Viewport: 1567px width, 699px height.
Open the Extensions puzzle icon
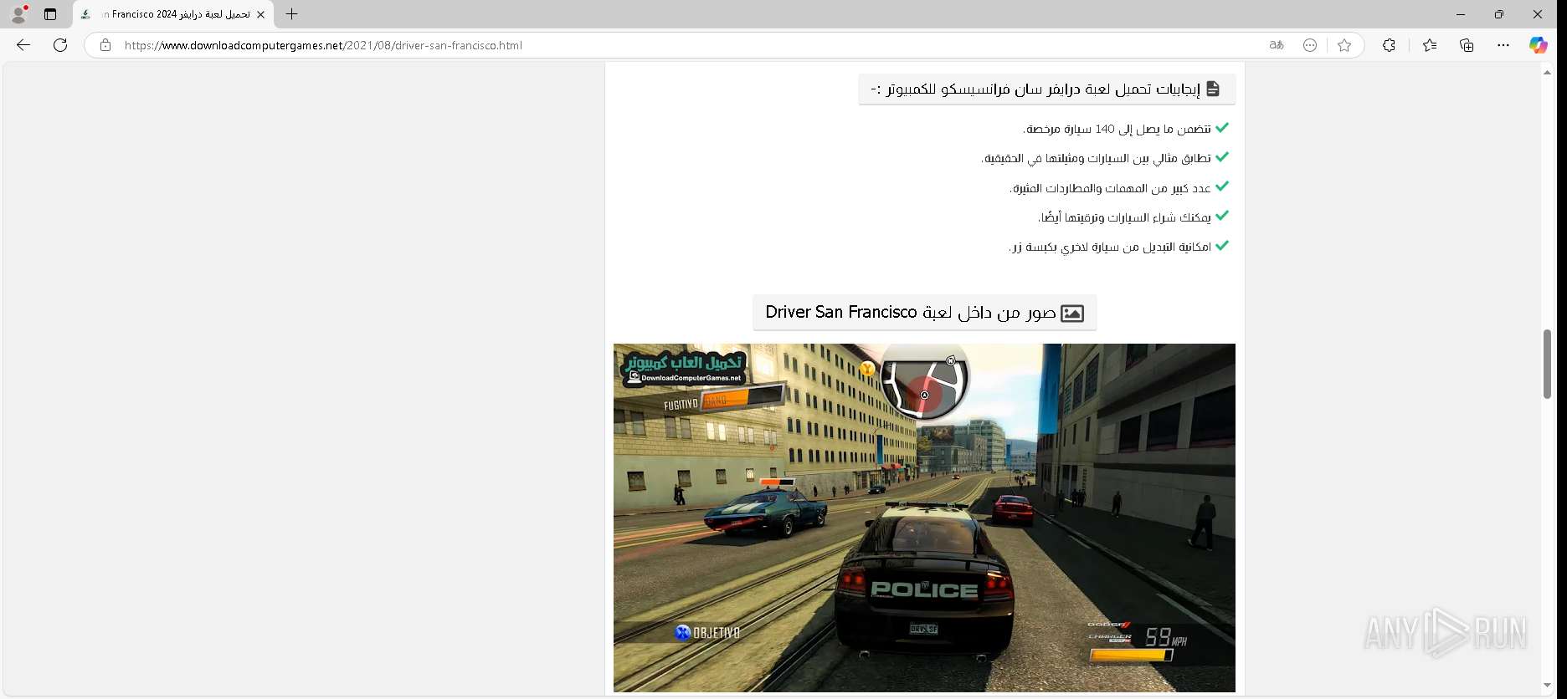pyautogui.click(x=1389, y=45)
